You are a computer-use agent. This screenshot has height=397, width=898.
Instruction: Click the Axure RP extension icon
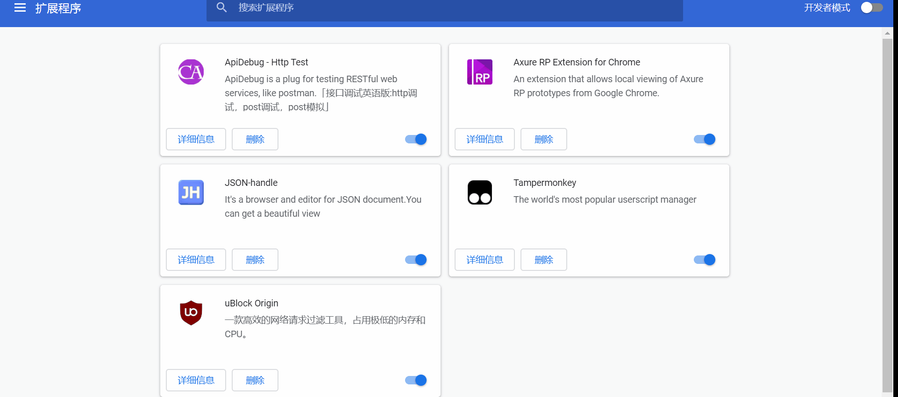coord(480,72)
